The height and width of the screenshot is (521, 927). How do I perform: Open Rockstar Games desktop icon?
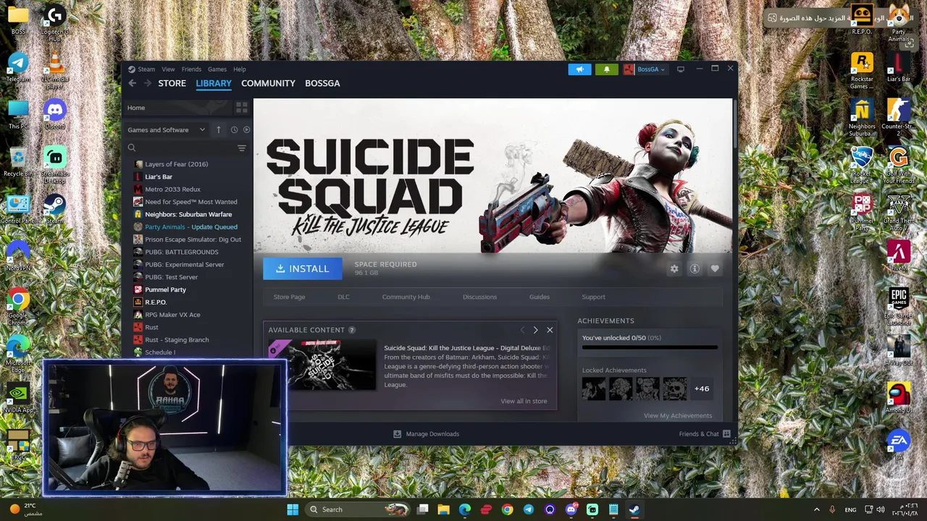pos(862,70)
